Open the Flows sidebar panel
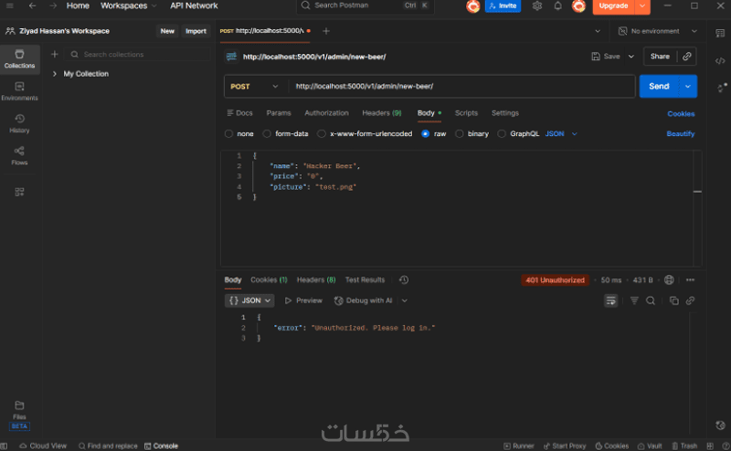Image resolution: width=731 pixels, height=451 pixels. pyautogui.click(x=19, y=155)
